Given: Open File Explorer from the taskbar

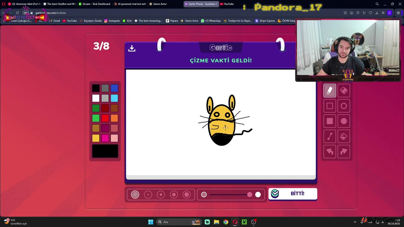Looking at the screenshot, I should 217,222.
